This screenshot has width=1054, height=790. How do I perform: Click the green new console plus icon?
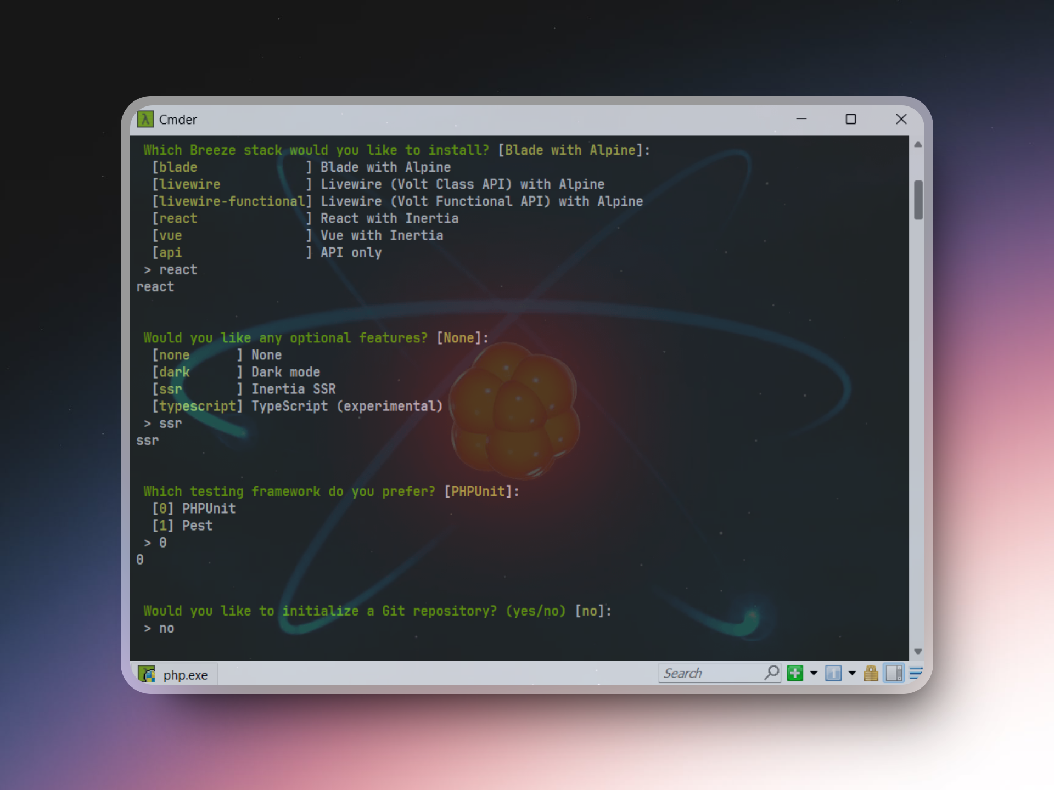point(794,673)
